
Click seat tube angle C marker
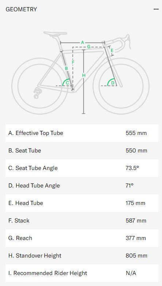coord(67,83)
